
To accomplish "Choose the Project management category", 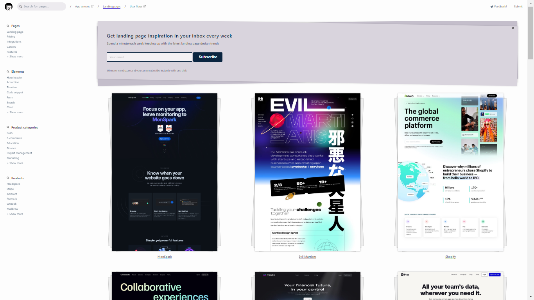I will [x=19, y=153].
